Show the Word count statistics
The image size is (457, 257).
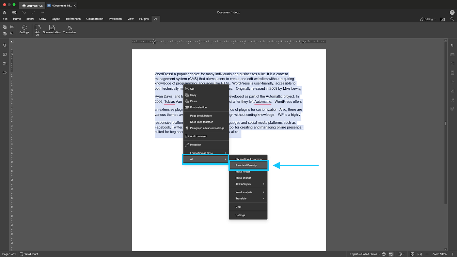[x=29, y=254]
